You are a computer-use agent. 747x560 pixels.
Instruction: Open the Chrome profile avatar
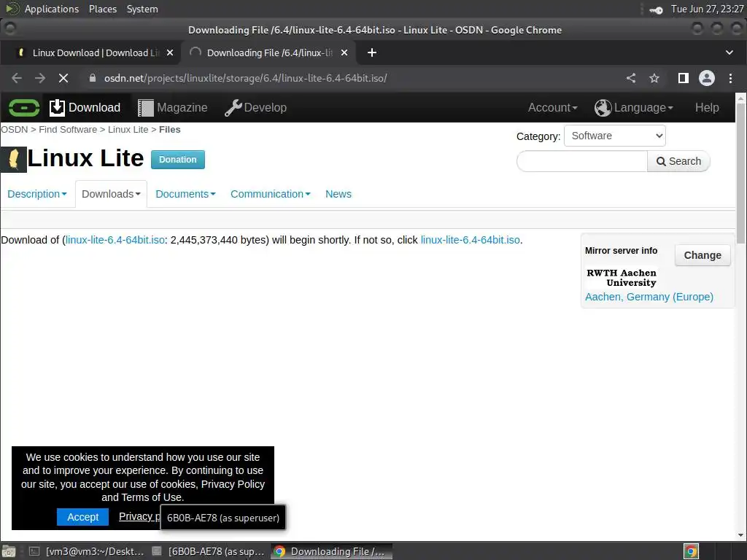706,78
